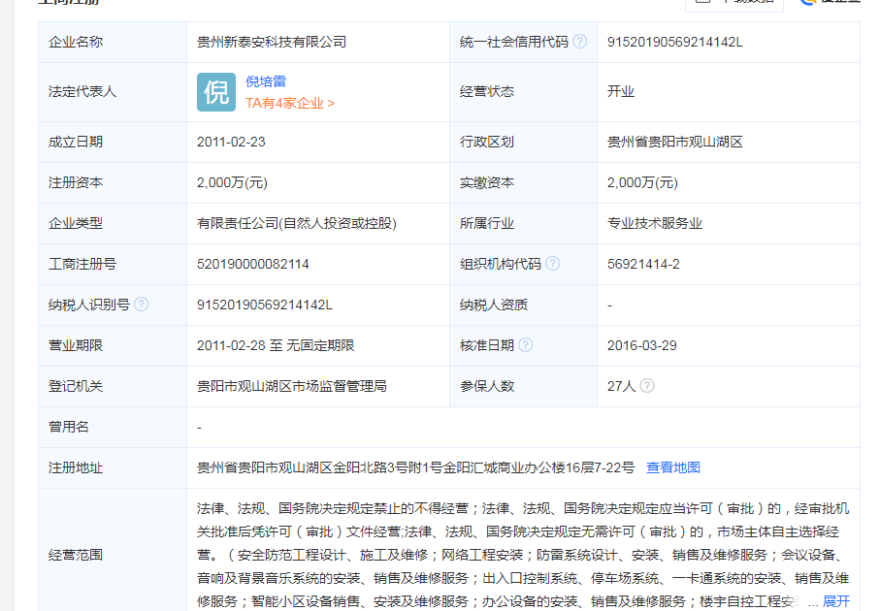The width and height of the screenshot is (880, 611).
Task: Select the registration number 520190000082114
Action: [253, 264]
